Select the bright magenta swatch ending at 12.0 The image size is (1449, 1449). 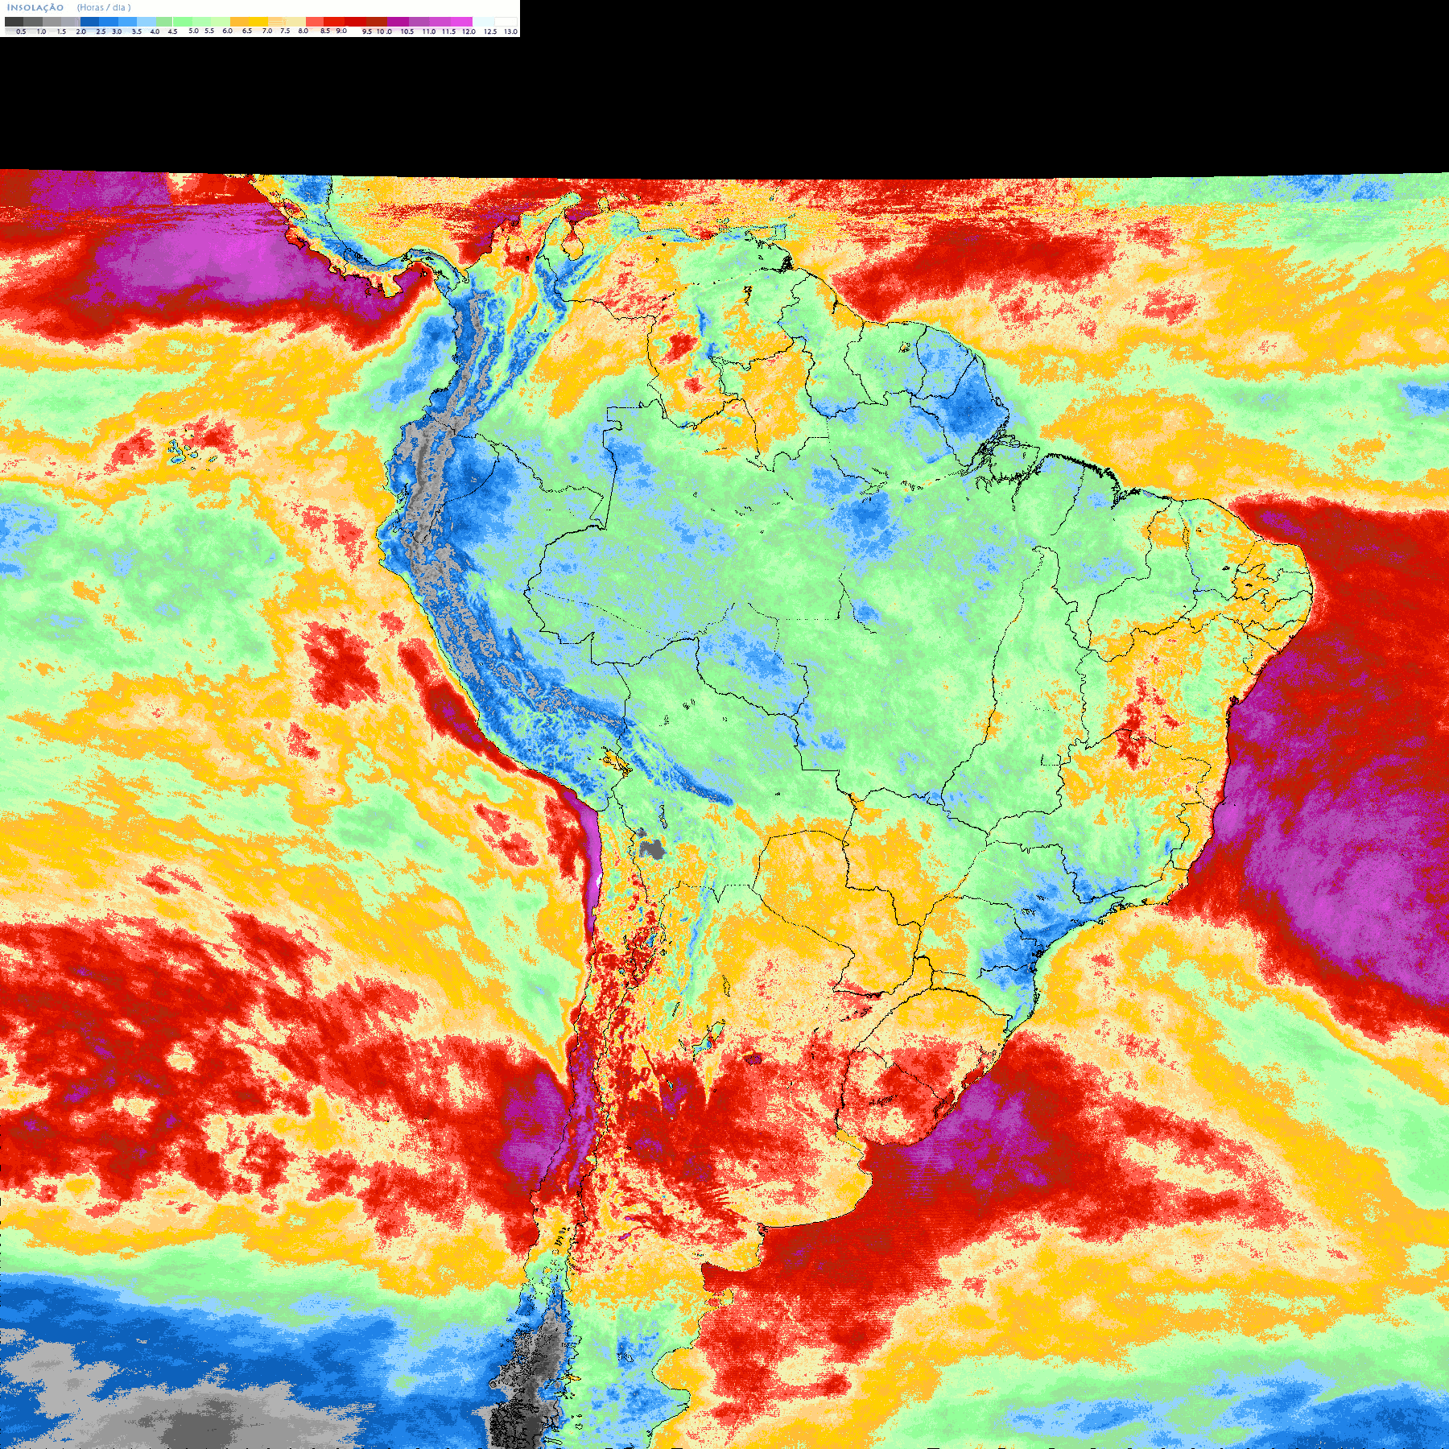[461, 22]
